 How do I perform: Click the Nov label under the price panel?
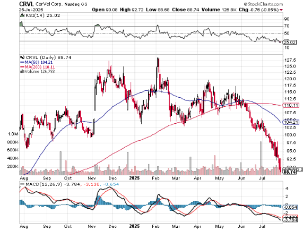click(x=92, y=178)
